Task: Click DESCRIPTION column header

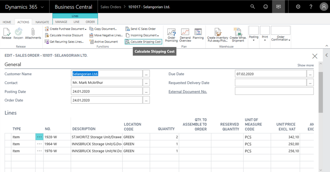Action: point(84,129)
